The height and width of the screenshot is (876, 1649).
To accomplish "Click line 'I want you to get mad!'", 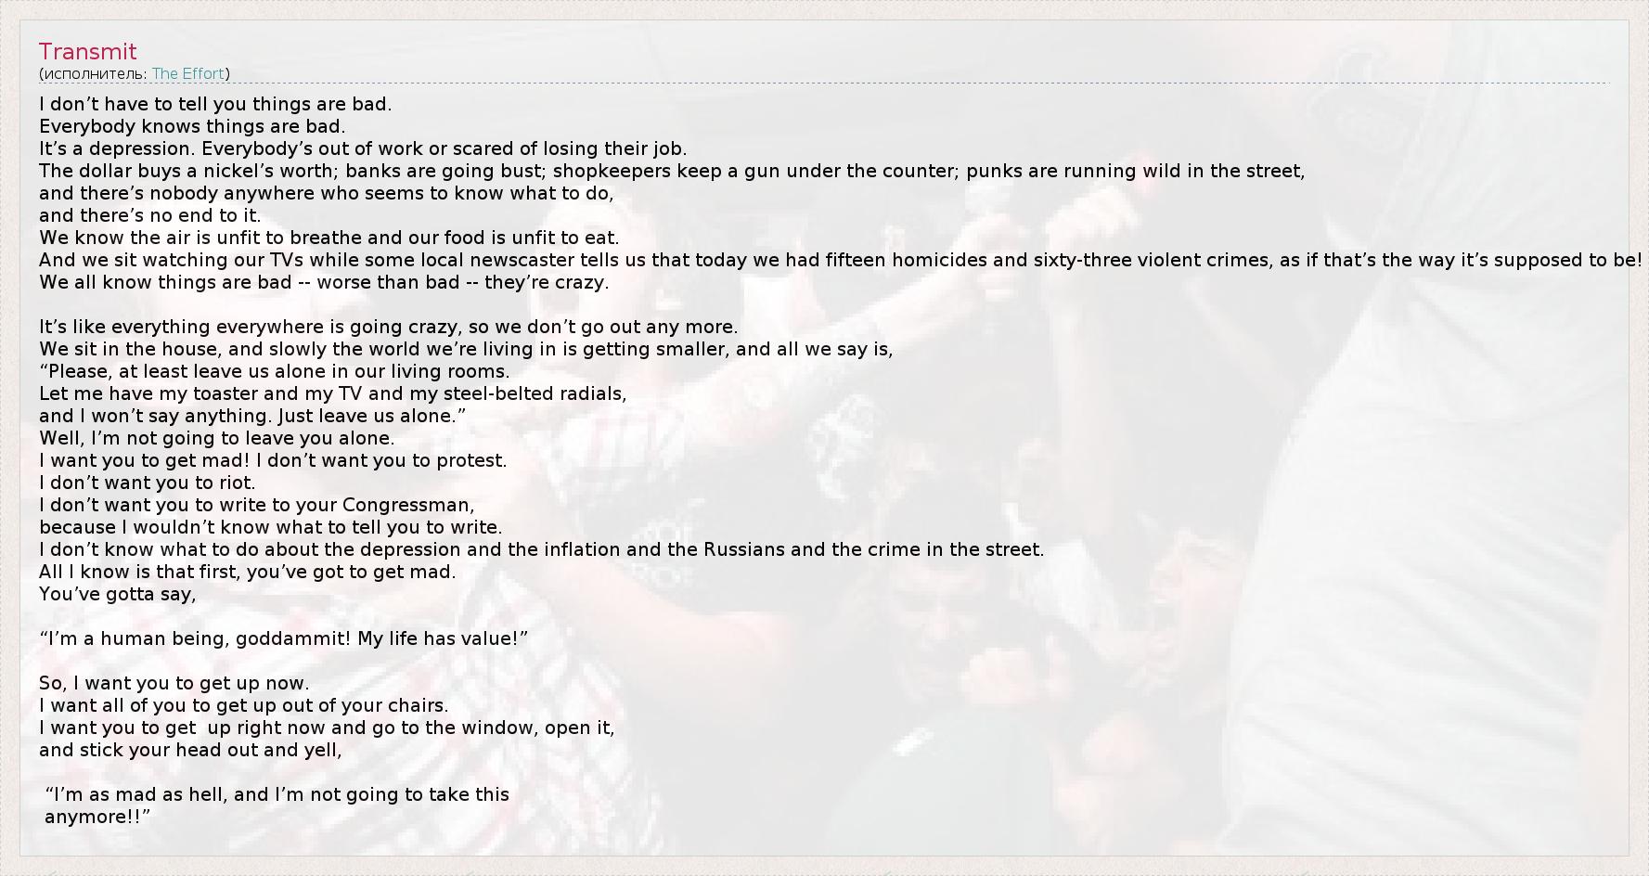I will [273, 460].
